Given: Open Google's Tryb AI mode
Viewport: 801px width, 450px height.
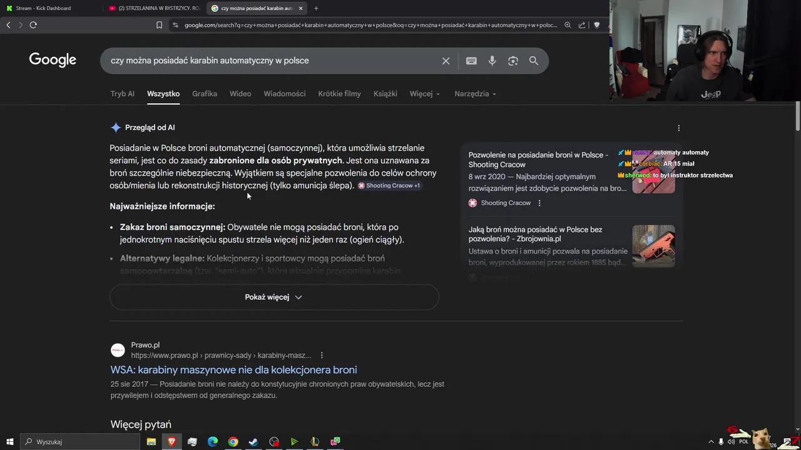Looking at the screenshot, I should tap(123, 94).
